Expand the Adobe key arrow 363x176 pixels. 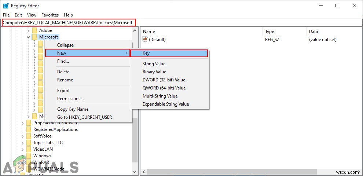coord(29,30)
